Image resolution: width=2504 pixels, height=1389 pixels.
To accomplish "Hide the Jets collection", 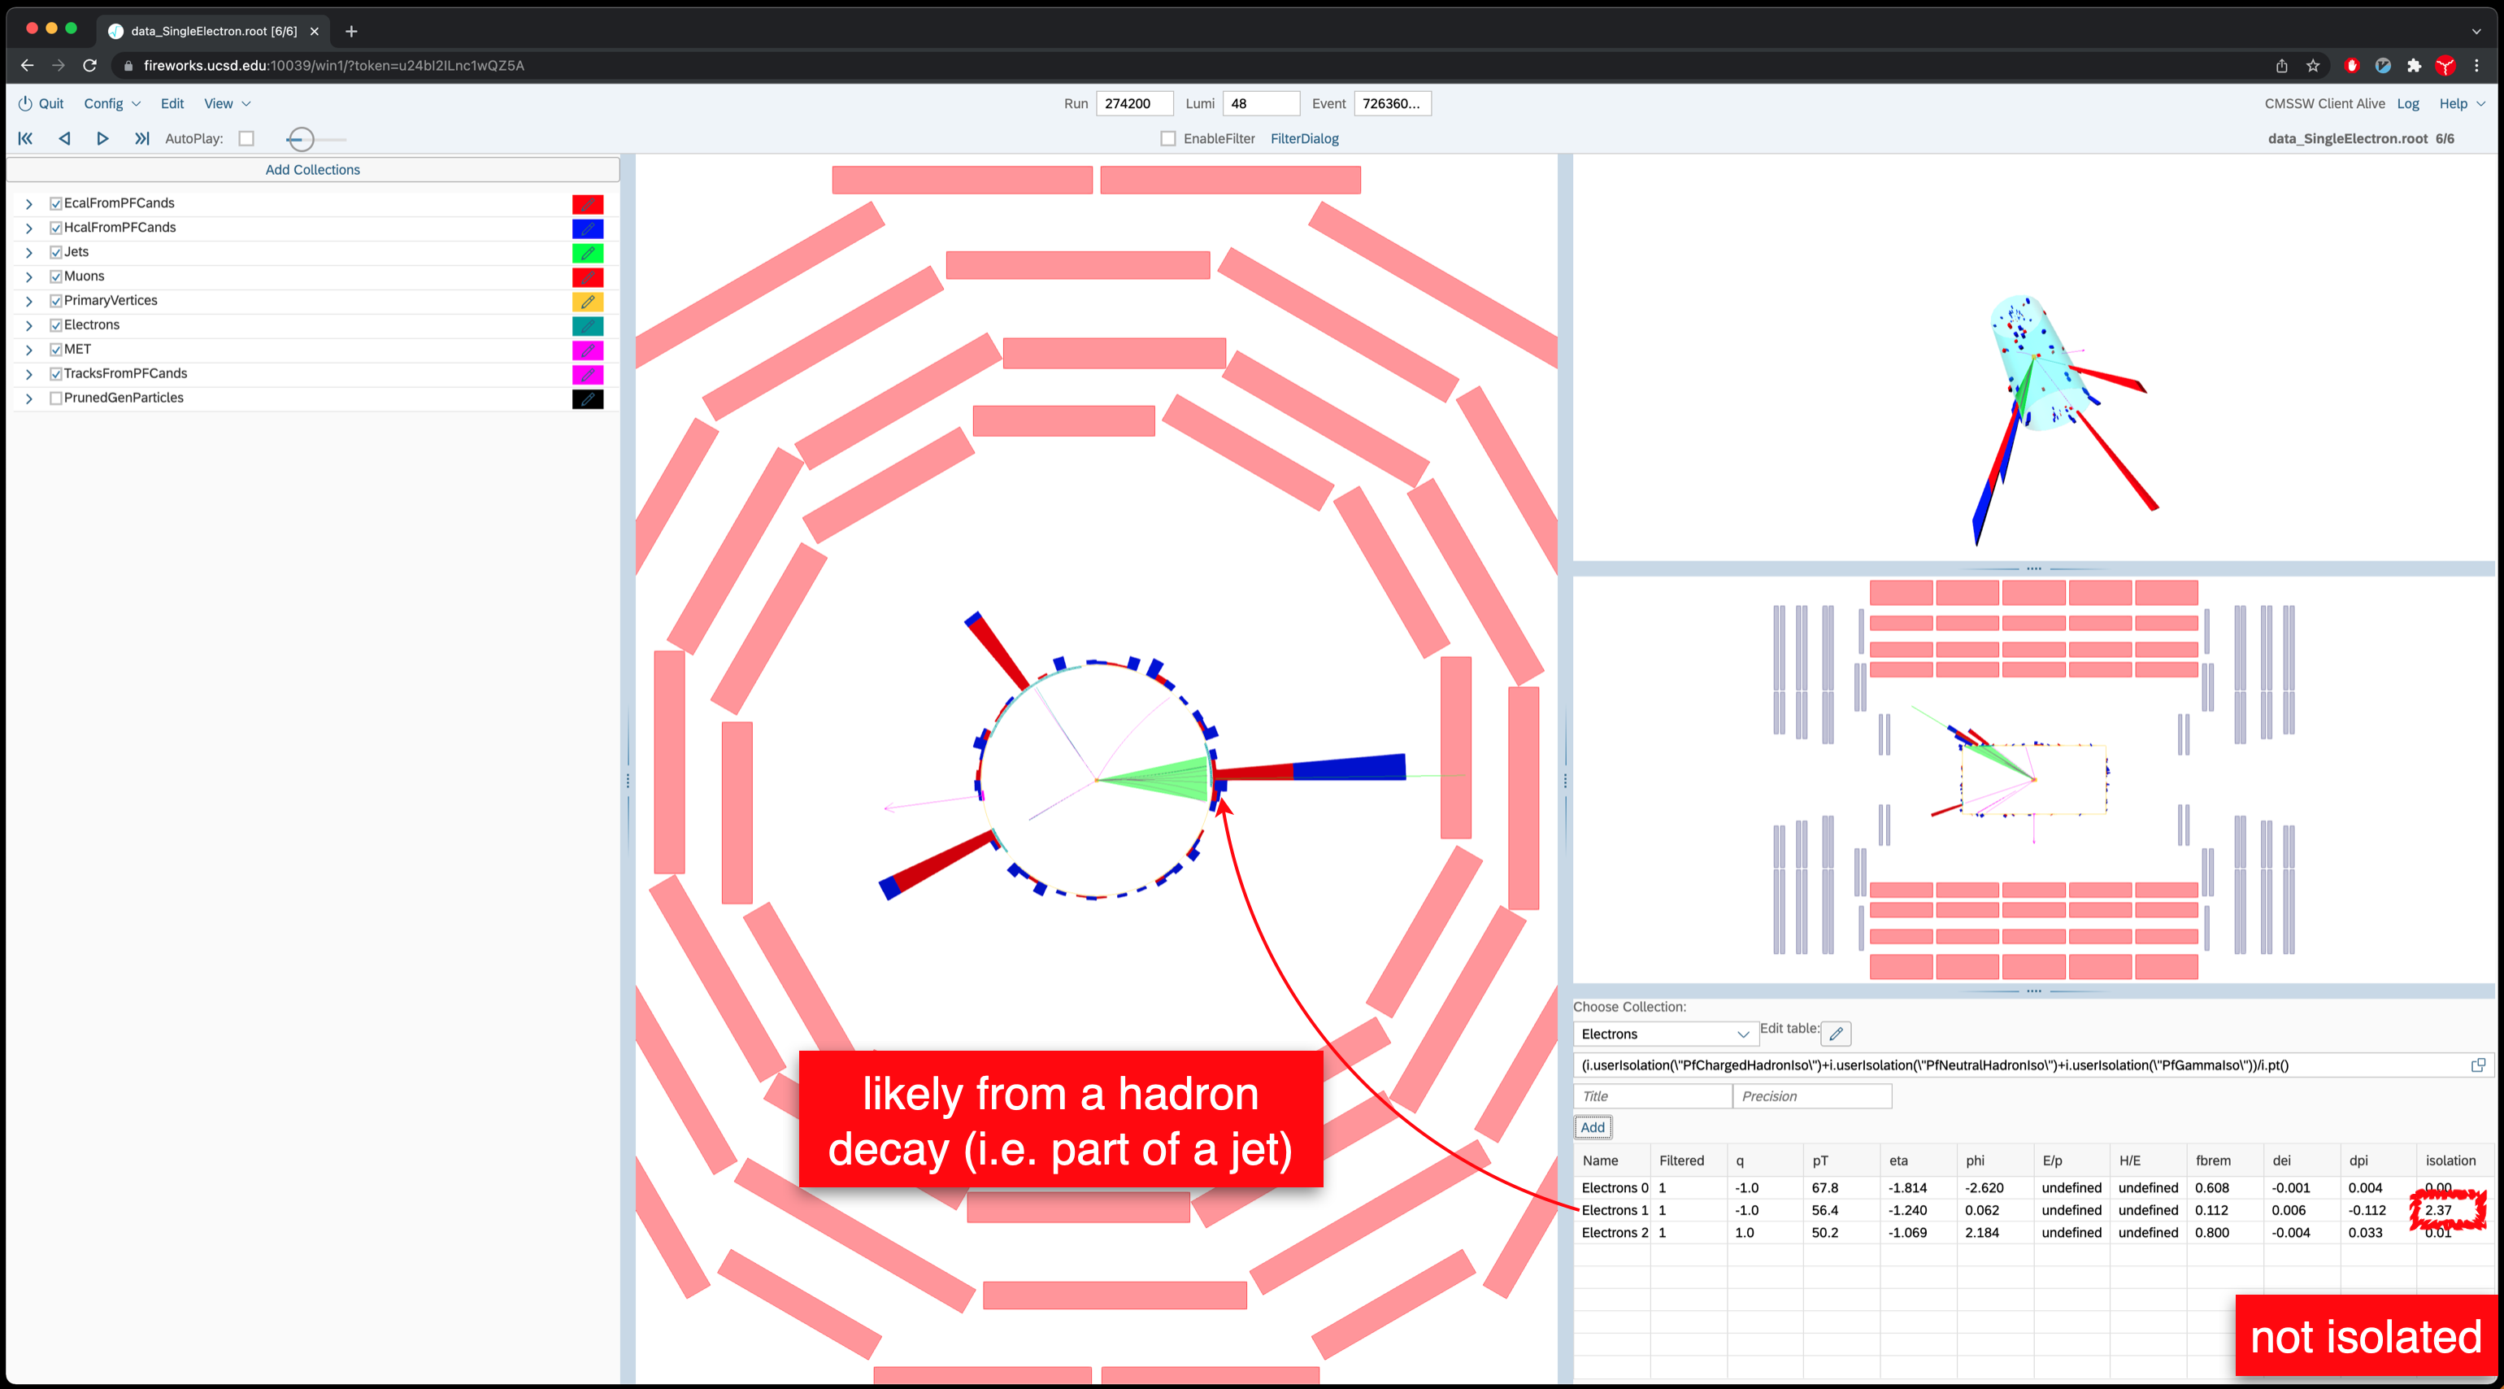I will (55, 252).
